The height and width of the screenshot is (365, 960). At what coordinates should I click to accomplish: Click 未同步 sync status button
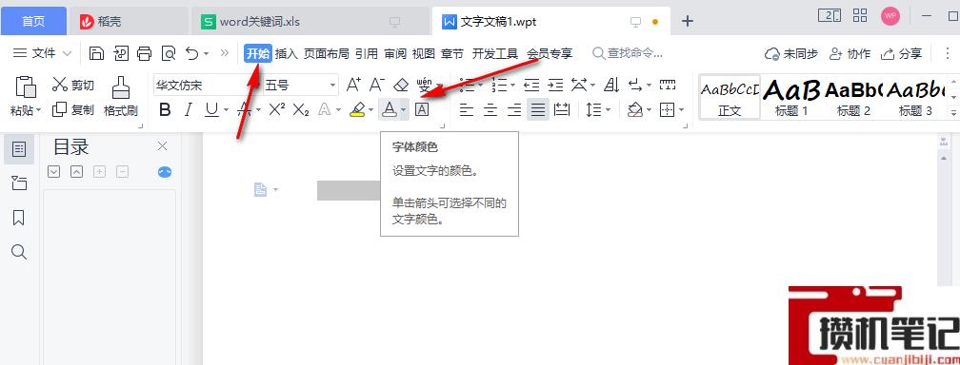point(791,54)
